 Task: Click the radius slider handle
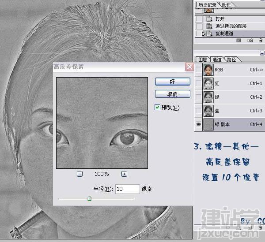[89, 198]
